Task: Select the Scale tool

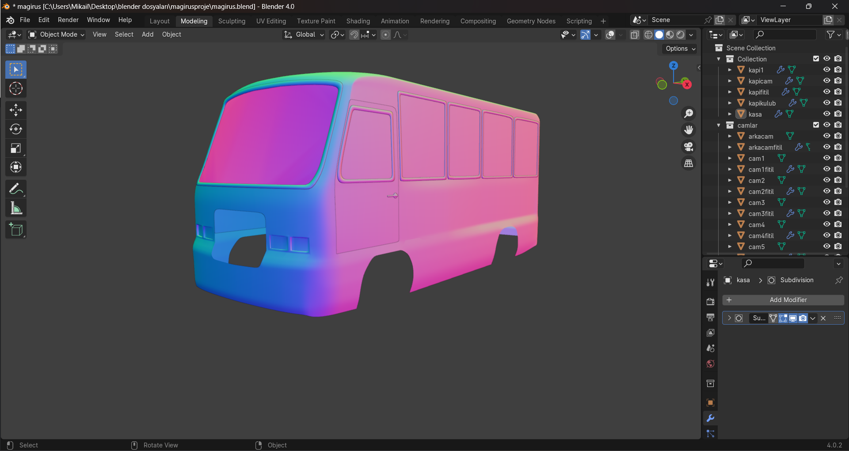Action: (16, 148)
